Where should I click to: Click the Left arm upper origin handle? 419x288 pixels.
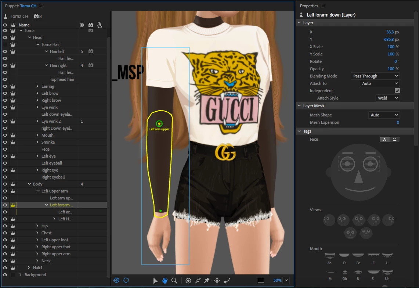point(159,123)
